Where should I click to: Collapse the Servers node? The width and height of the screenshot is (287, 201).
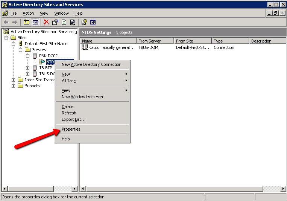click(20, 50)
